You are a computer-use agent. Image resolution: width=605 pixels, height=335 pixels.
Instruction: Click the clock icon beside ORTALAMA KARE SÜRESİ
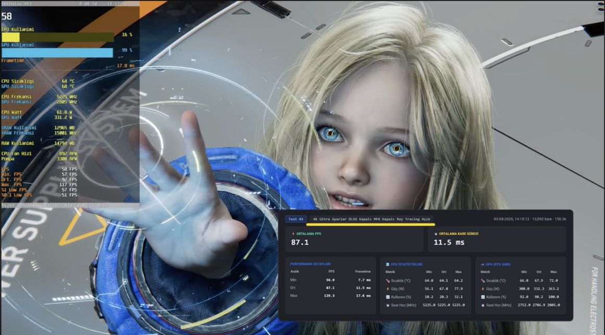[x=436, y=233]
